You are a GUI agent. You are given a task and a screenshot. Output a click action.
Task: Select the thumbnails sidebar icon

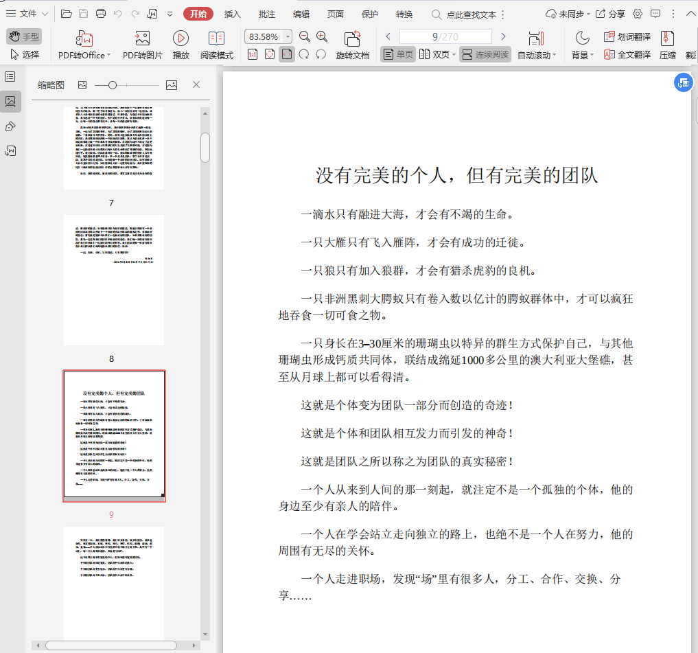[x=10, y=102]
